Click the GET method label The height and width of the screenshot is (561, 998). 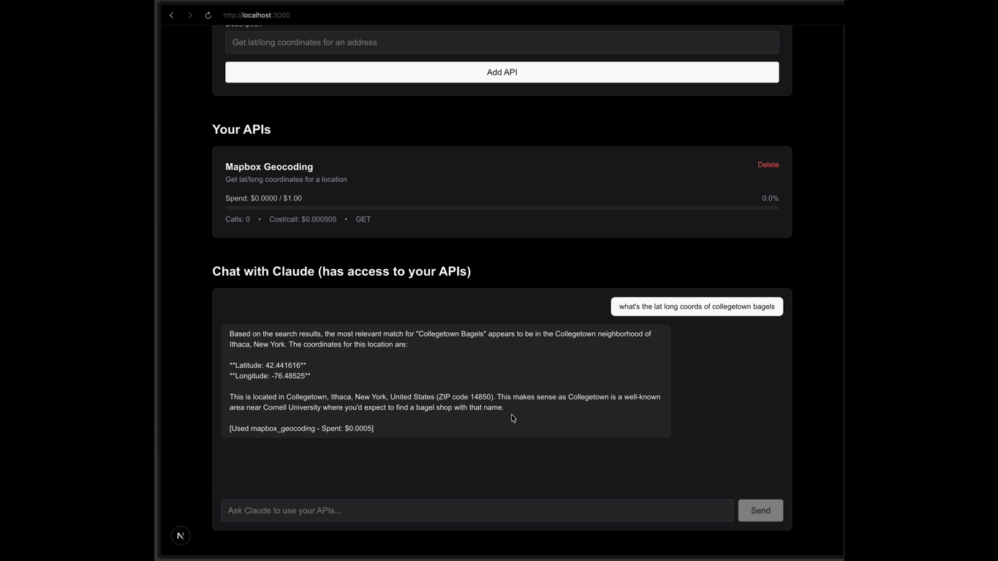point(363,219)
